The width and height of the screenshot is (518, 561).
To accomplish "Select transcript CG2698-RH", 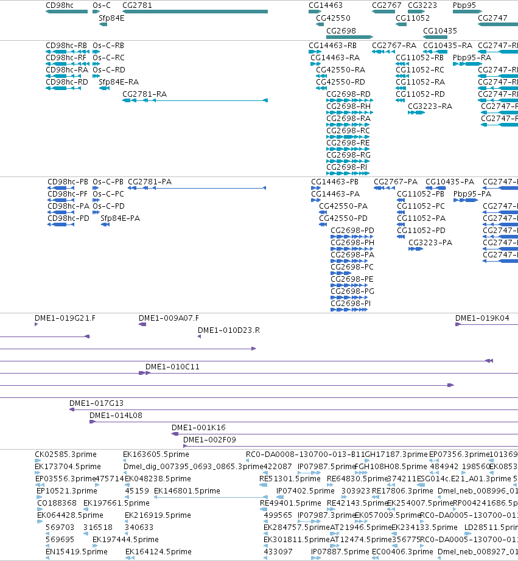I will pyautogui.click(x=350, y=113).
